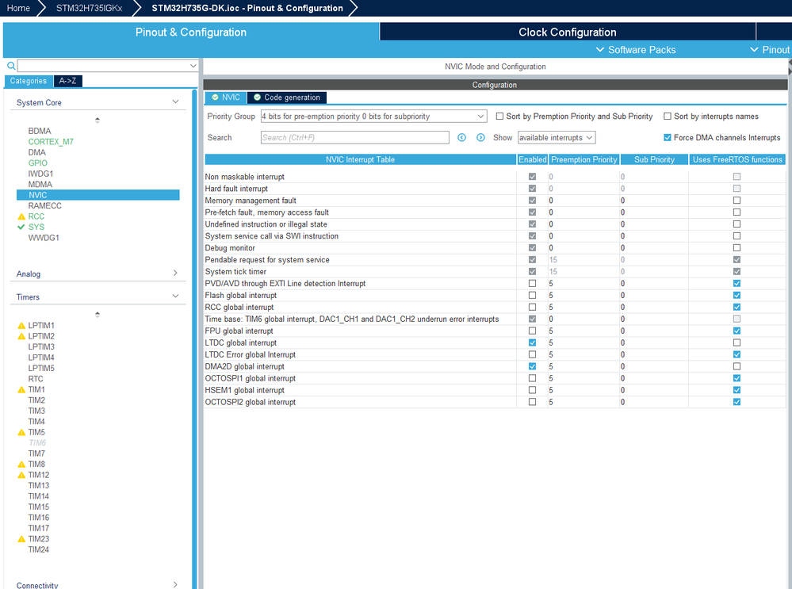
Task: Click the warning icon beside TIM5
Action: click(21, 432)
